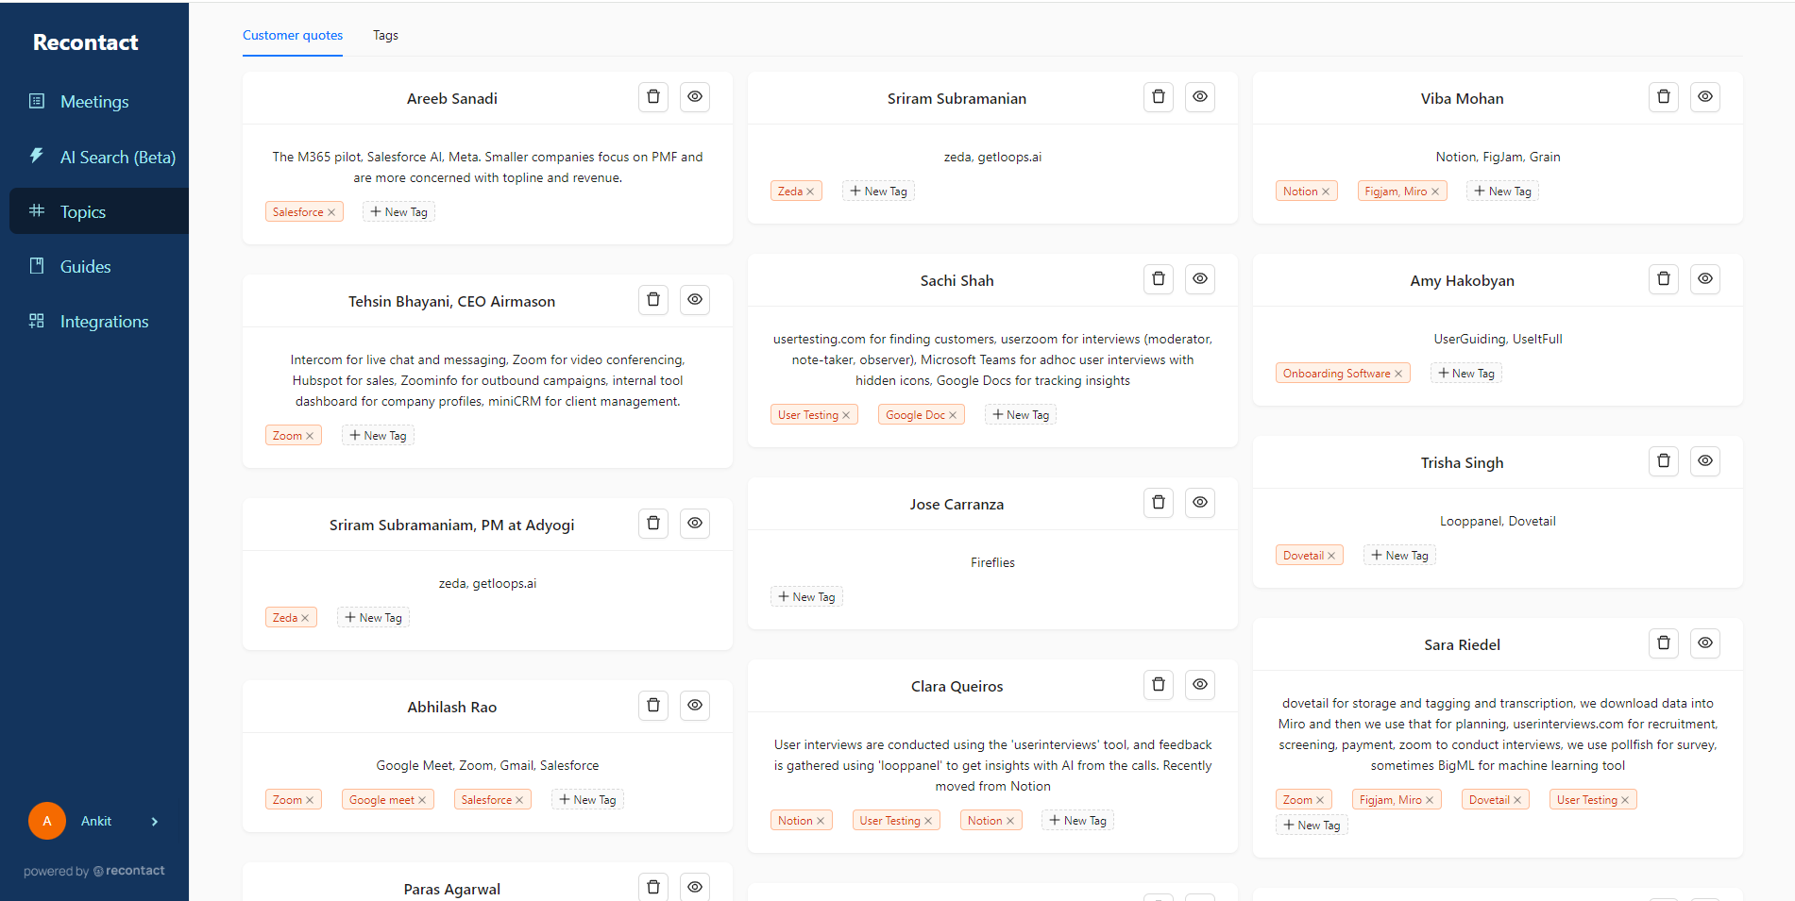This screenshot has height=901, width=1795.
Task: Remove User Testing tag from Sara Riedel
Action: point(1625,800)
